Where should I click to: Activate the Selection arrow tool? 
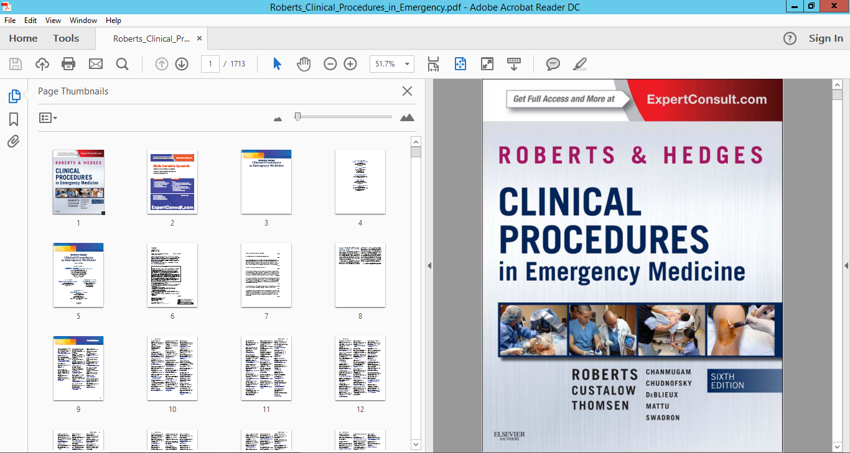(278, 64)
